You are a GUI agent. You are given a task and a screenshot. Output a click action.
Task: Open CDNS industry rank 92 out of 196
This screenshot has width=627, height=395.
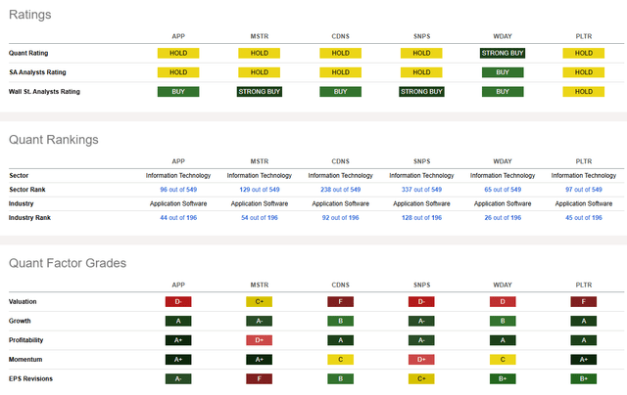341,218
